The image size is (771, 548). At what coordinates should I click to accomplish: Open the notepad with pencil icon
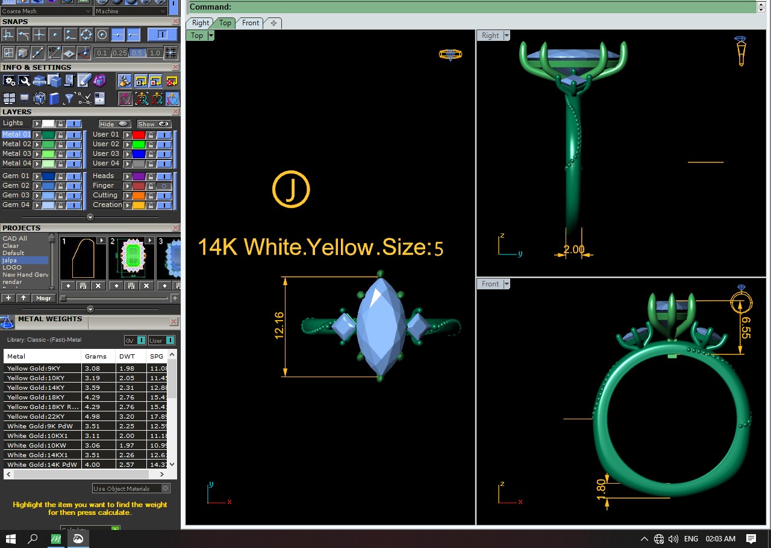84,81
